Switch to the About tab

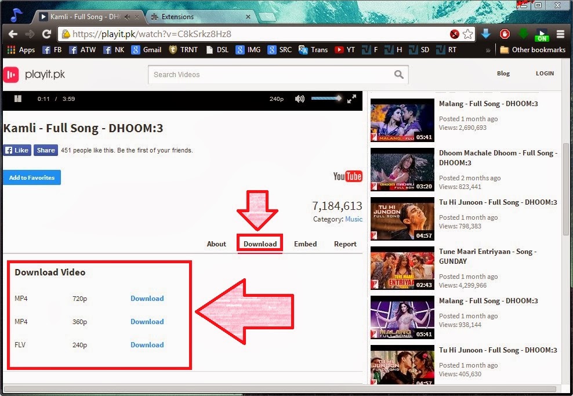click(x=216, y=244)
